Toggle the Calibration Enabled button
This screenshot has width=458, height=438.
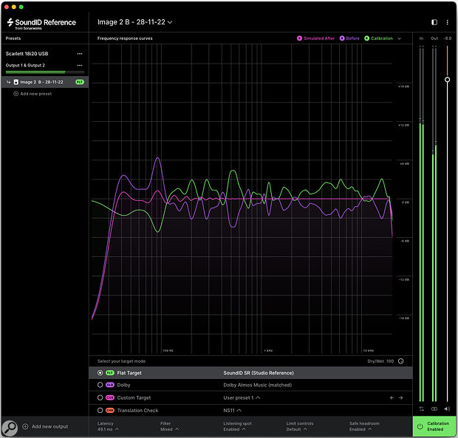click(434, 426)
